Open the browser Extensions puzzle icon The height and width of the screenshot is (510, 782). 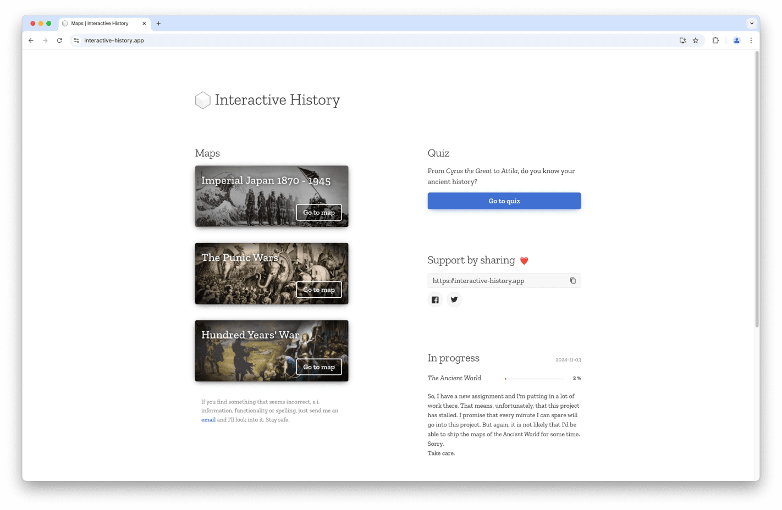715,40
